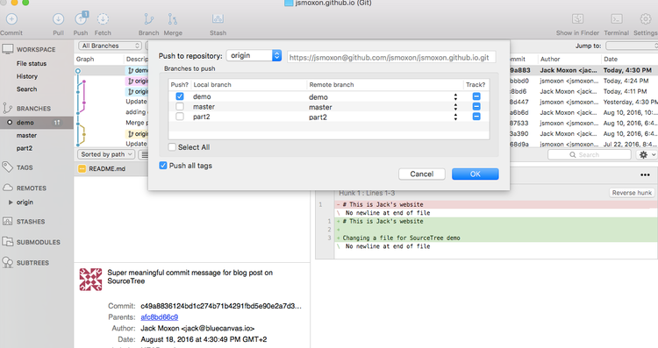Click the author avatar image
The width and height of the screenshot is (658, 348).
pos(90,280)
